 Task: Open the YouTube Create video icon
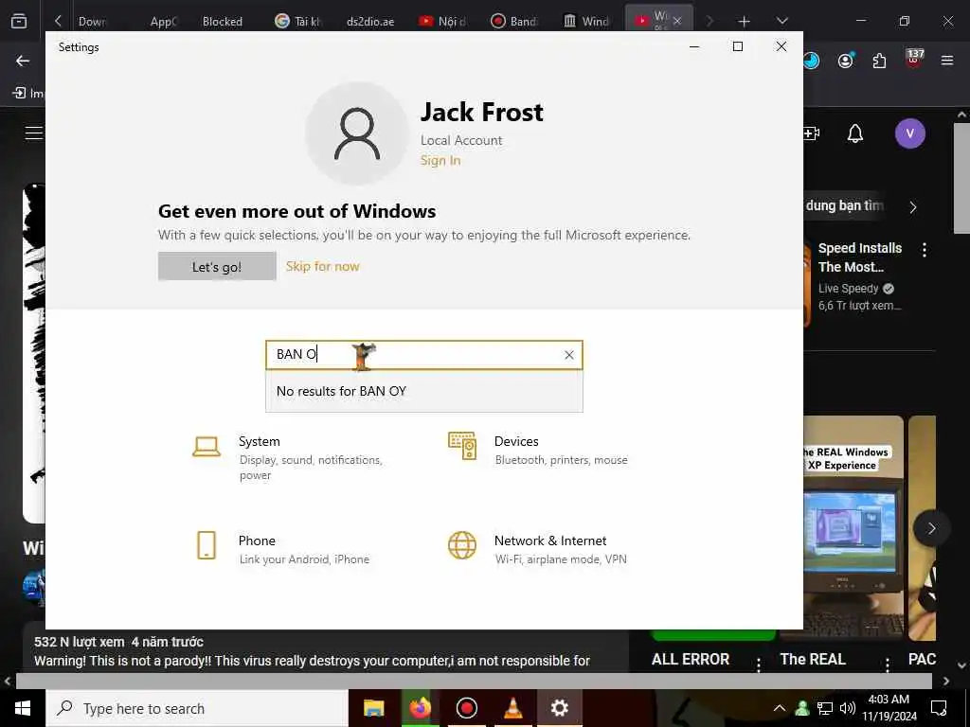(812, 133)
